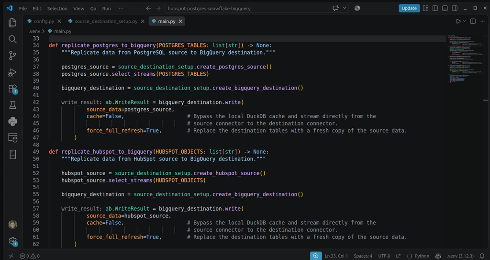Open the Search view in activity bar
490x260 pixels.
[12, 39]
